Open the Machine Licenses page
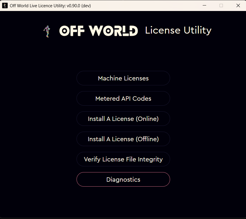Viewport: 246px width, 219px height. [x=123, y=78]
